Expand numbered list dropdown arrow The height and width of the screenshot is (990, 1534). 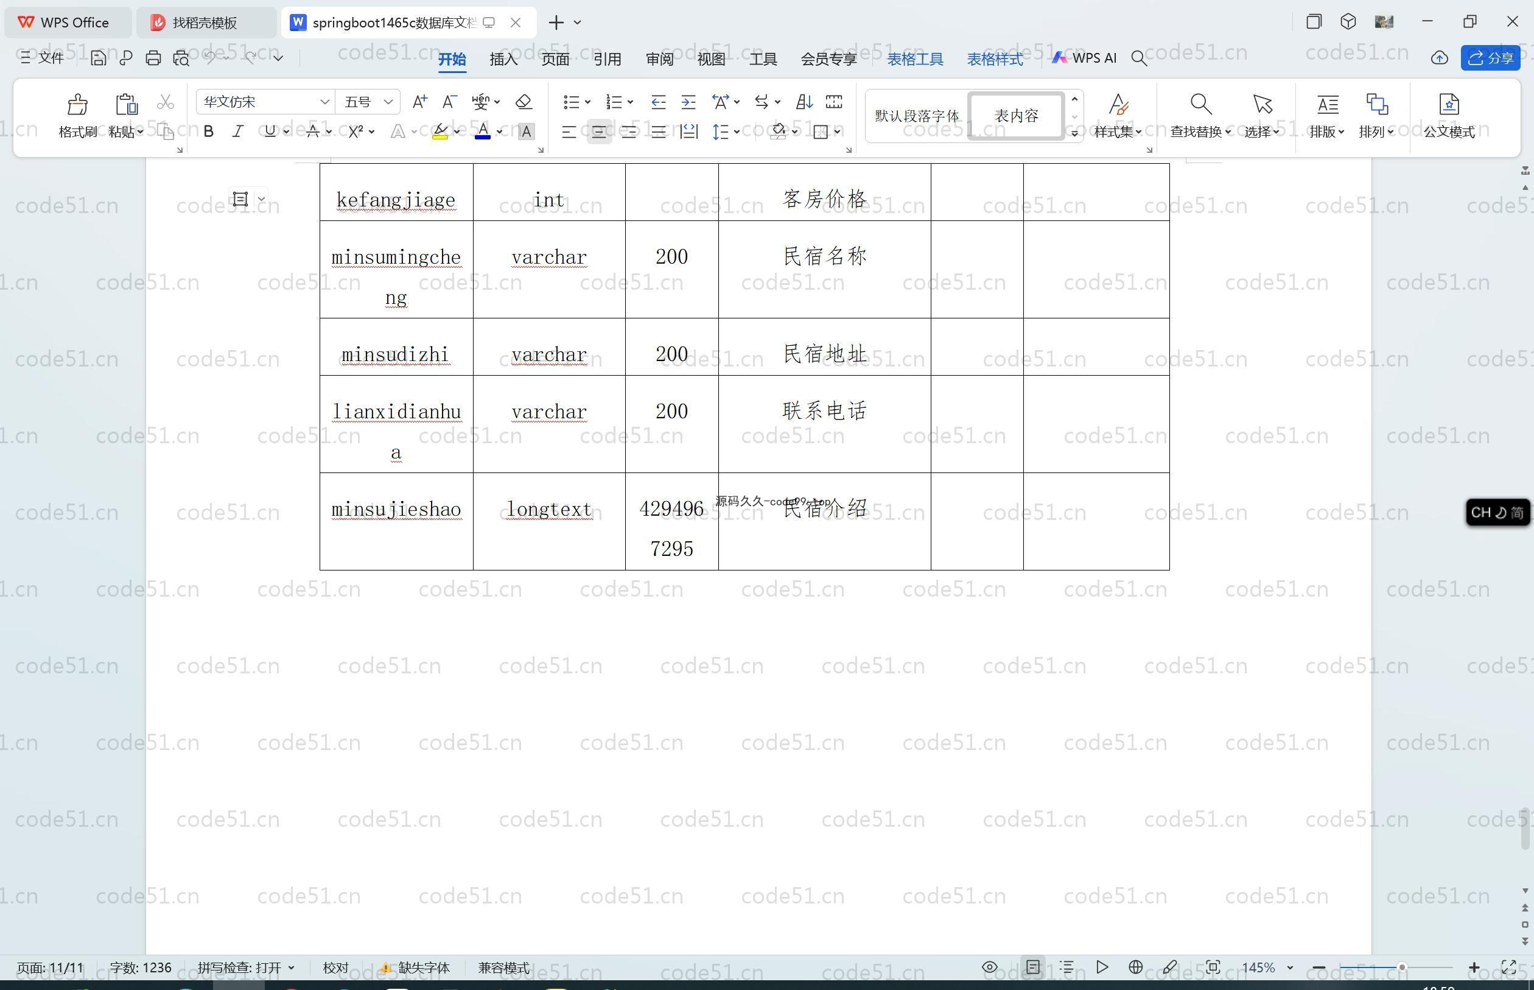631,102
